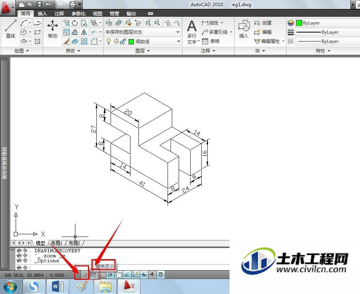Activate the Move (移动) tool

point(52,29)
